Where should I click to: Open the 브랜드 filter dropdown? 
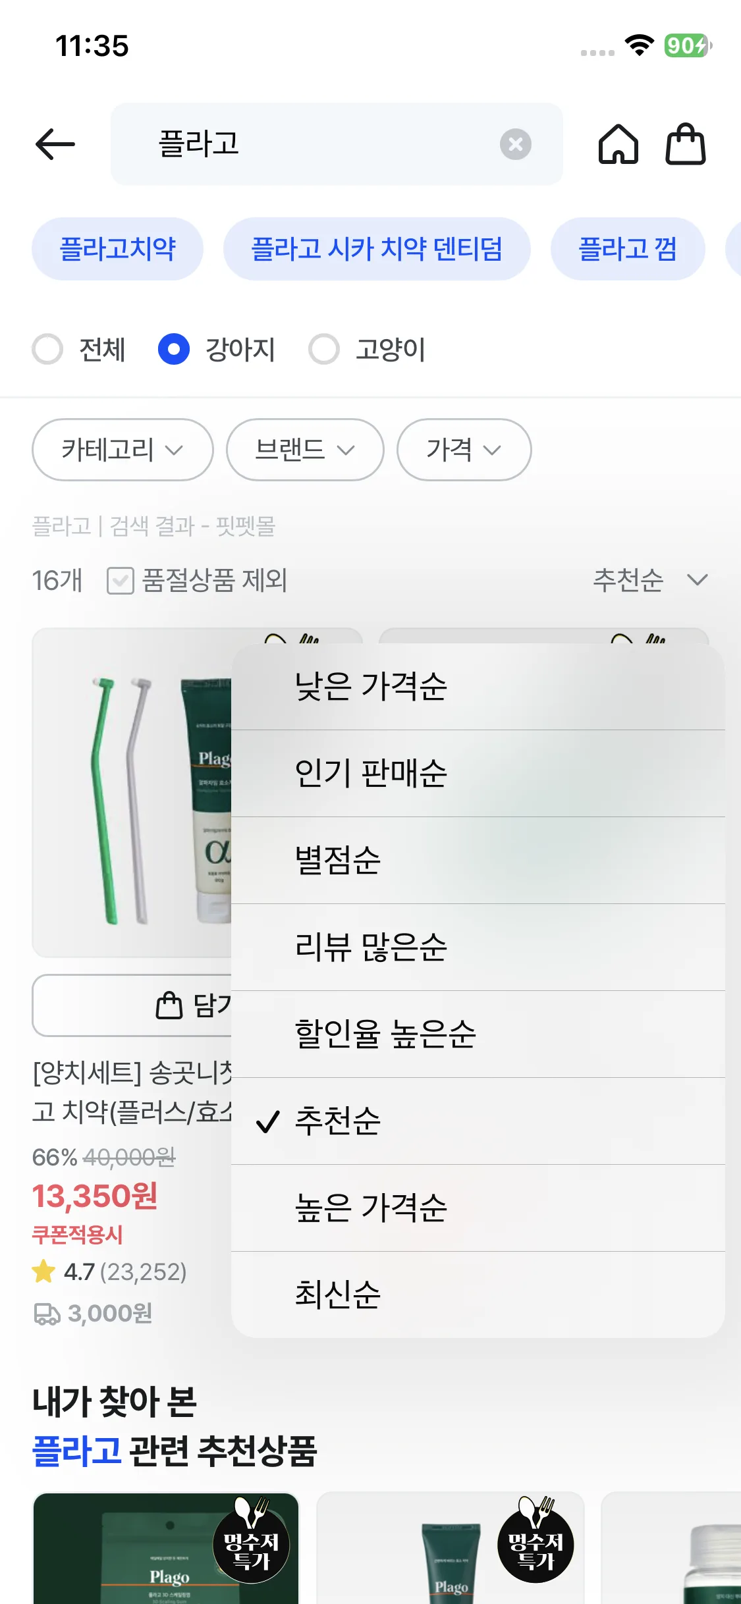click(x=305, y=450)
